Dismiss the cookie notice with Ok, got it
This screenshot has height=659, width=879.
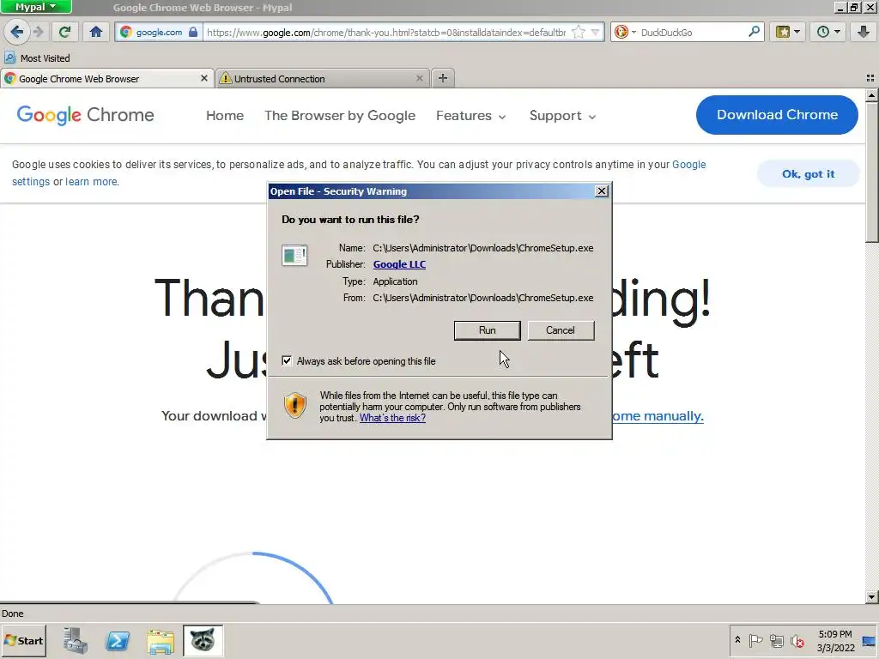[x=809, y=173]
